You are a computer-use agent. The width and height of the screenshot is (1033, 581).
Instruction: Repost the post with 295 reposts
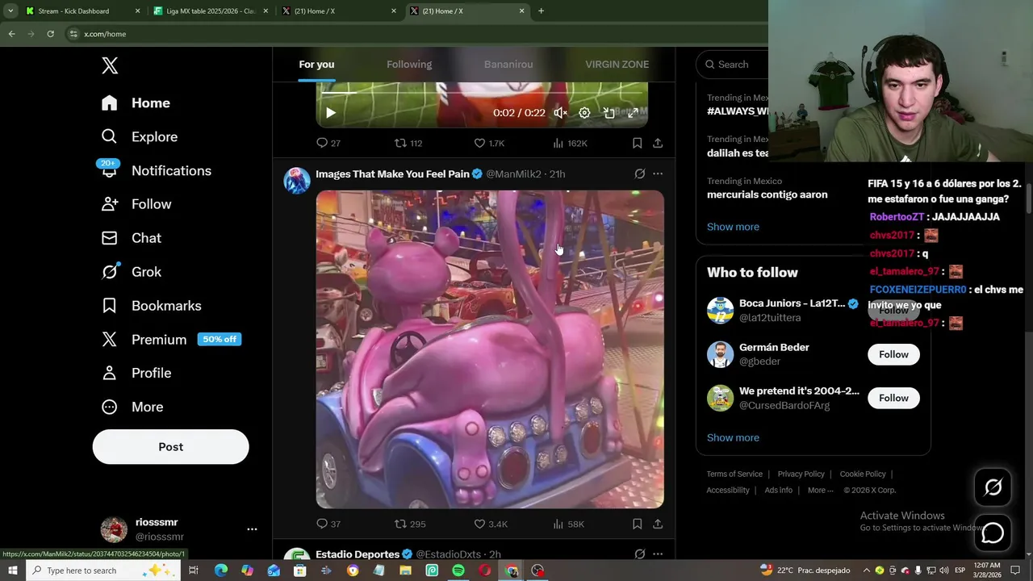(409, 524)
